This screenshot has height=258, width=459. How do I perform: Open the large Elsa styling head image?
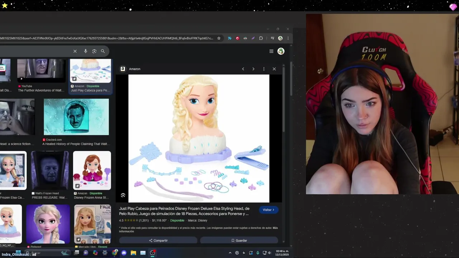(x=199, y=138)
